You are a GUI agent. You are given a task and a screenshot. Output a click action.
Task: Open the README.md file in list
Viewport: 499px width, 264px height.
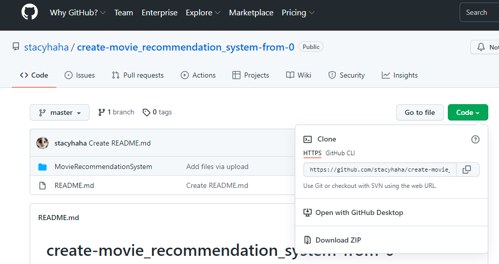74,185
